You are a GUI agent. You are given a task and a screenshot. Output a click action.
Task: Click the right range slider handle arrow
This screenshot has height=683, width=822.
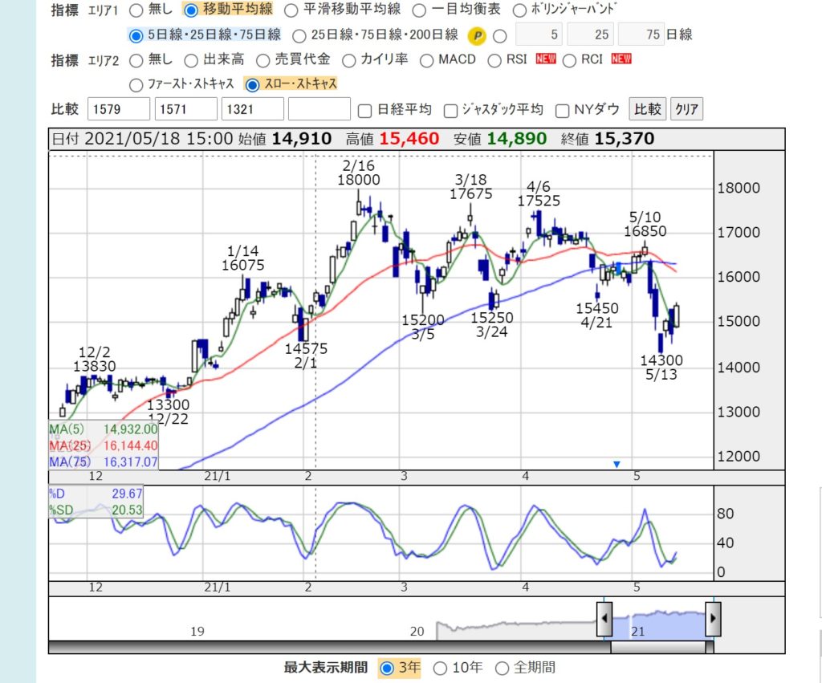click(712, 619)
